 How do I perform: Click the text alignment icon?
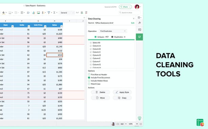[22, 13]
